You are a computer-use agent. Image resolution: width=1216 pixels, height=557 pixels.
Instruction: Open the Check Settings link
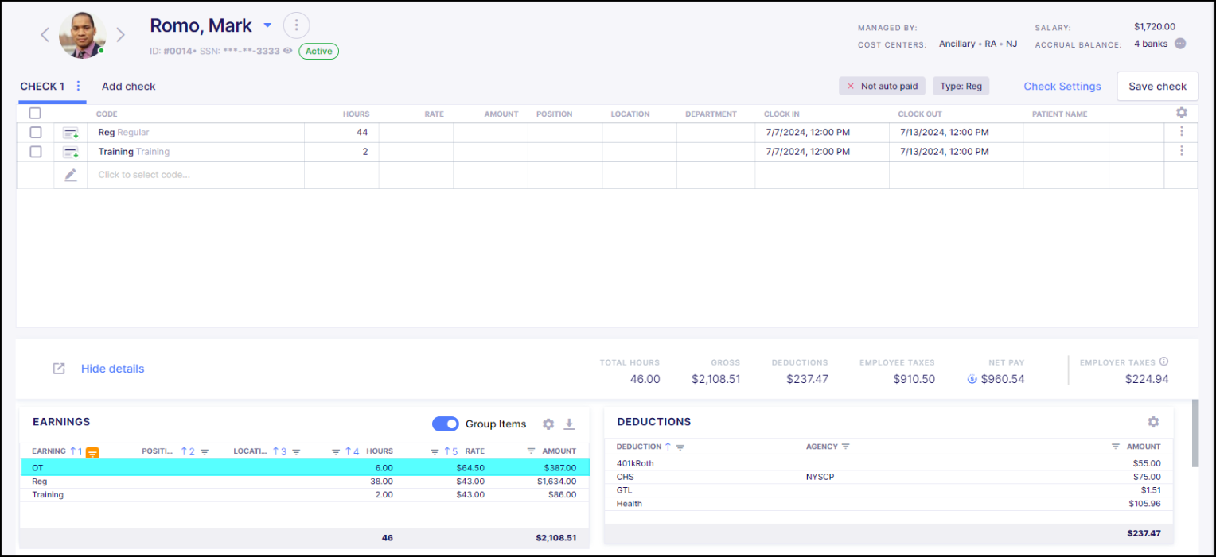pos(1062,86)
